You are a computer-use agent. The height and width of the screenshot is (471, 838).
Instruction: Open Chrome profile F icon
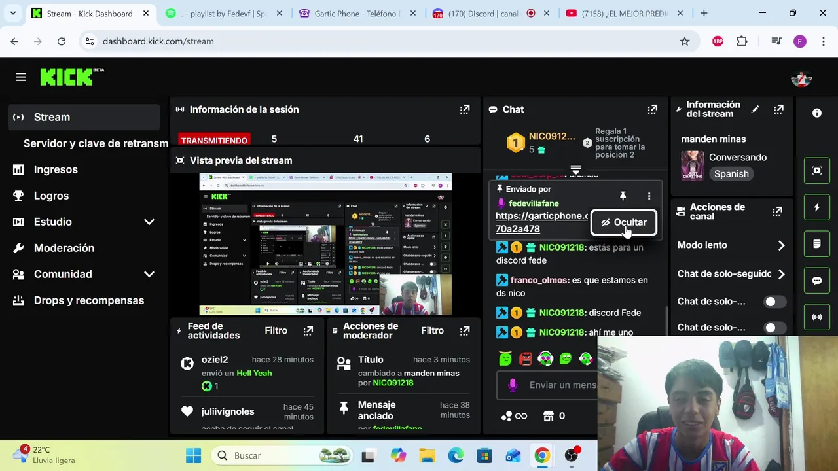[799, 41]
